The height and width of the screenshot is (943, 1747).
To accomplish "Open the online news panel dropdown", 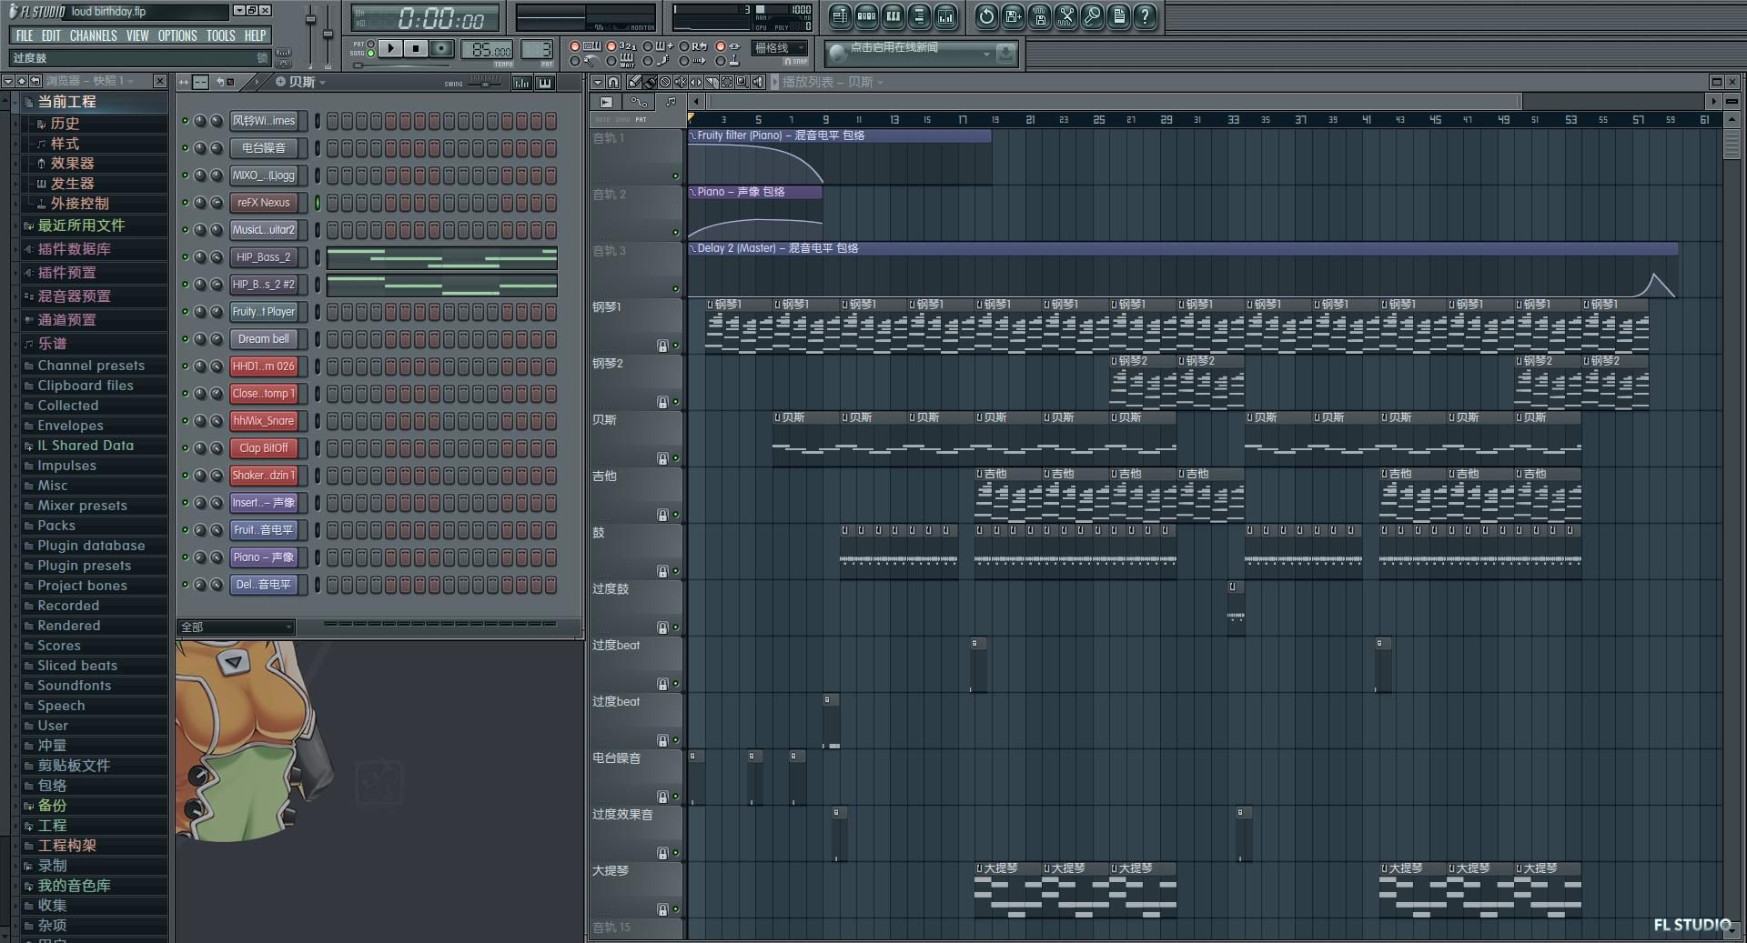I will coord(986,55).
